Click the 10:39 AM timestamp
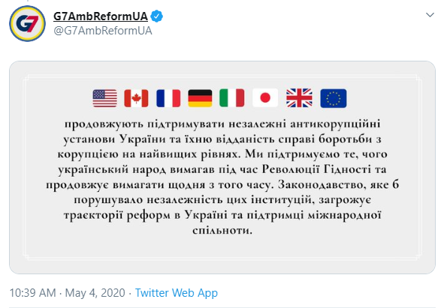Viewport: 447px width, 308px height. point(32,293)
